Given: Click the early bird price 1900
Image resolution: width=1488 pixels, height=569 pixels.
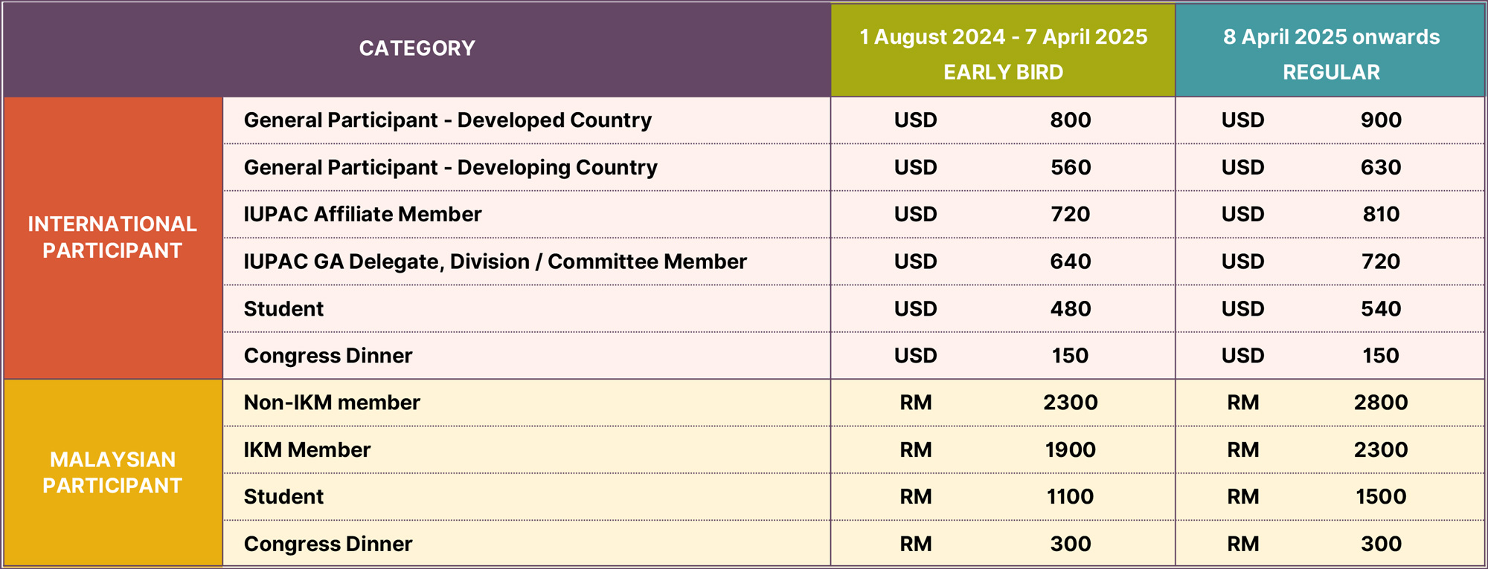Looking at the screenshot, I should click(1070, 450).
